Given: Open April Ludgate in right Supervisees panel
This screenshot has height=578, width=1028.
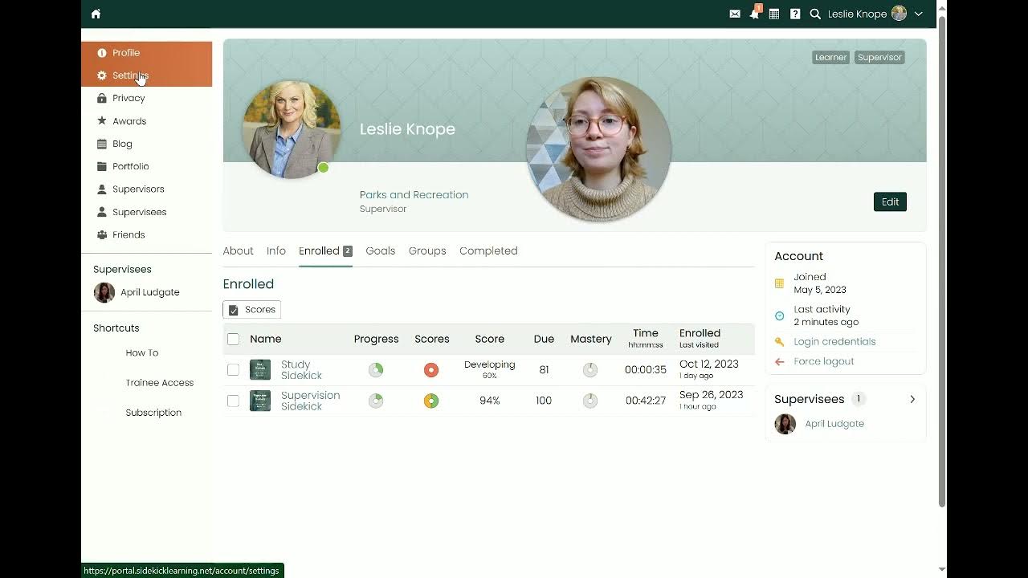Looking at the screenshot, I should tap(834, 424).
